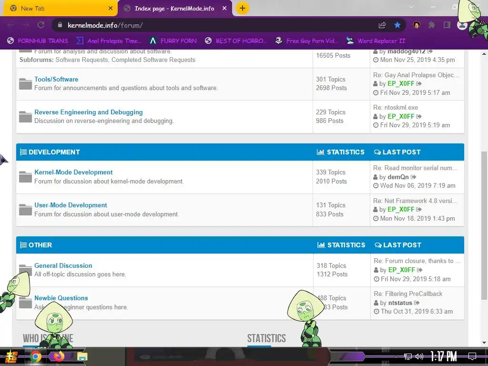Image resolution: width=488 pixels, height=366 pixels.
Task: Open the tab search chevron
Action: [411, 7]
